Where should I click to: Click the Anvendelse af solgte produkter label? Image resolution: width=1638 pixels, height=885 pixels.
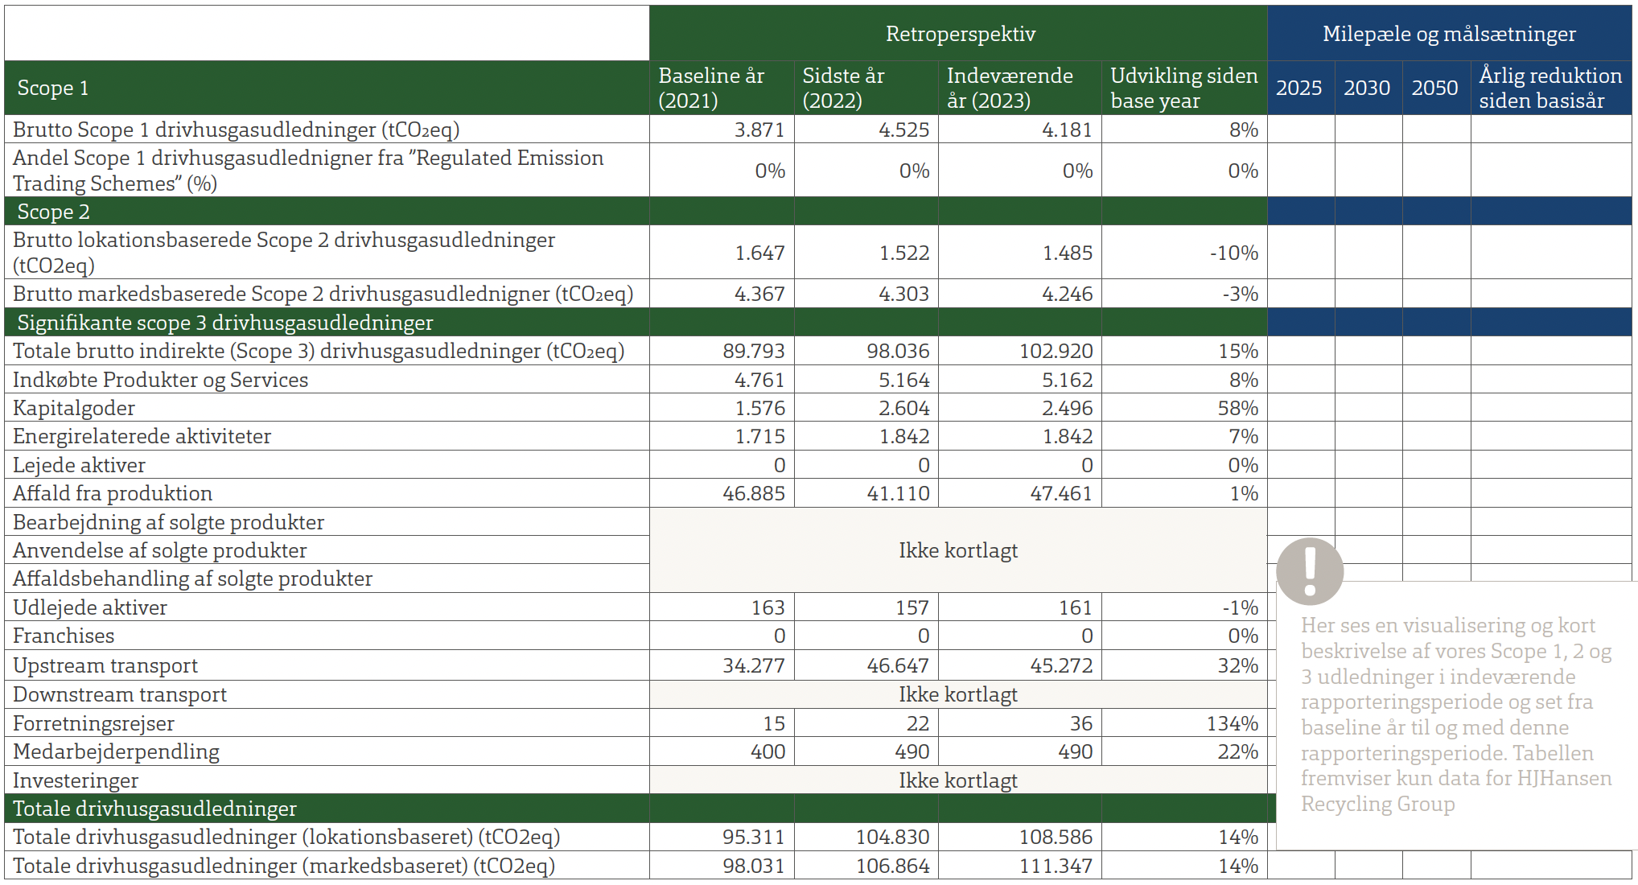(x=159, y=550)
